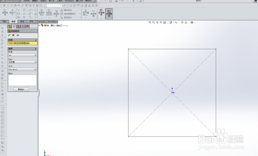Collapse the 选择 group header

point(36,48)
